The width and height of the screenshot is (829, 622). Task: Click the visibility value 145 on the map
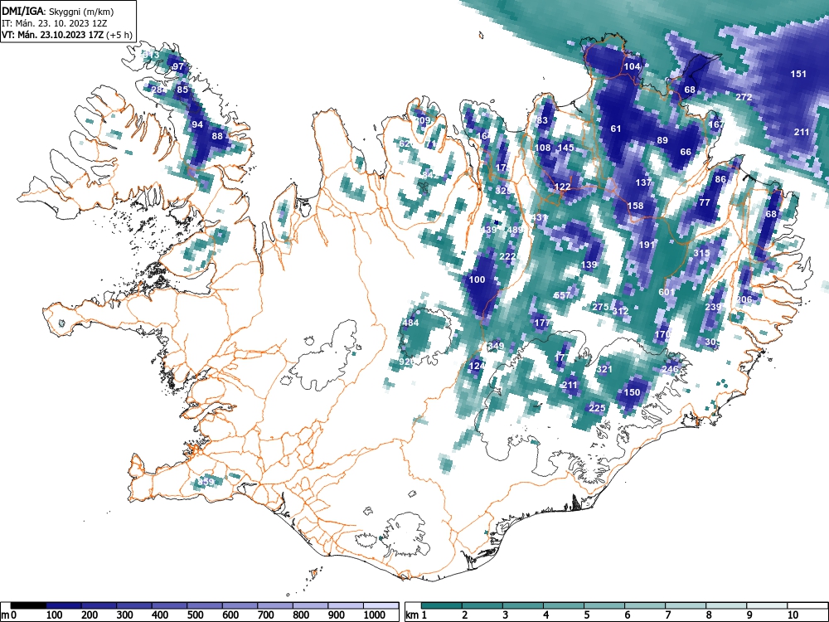pos(565,148)
